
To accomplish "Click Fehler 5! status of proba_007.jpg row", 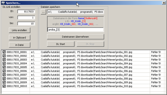I will pos(156,75).
